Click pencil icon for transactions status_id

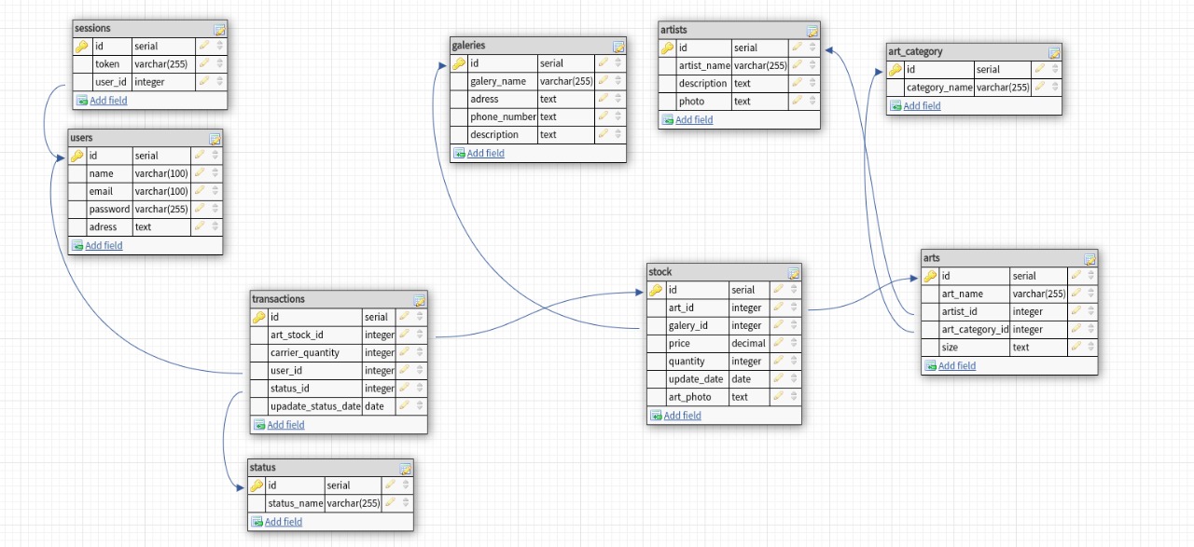[x=405, y=388]
